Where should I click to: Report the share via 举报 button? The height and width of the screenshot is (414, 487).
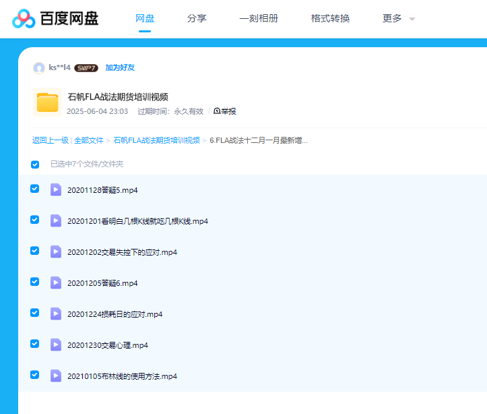[x=225, y=111]
